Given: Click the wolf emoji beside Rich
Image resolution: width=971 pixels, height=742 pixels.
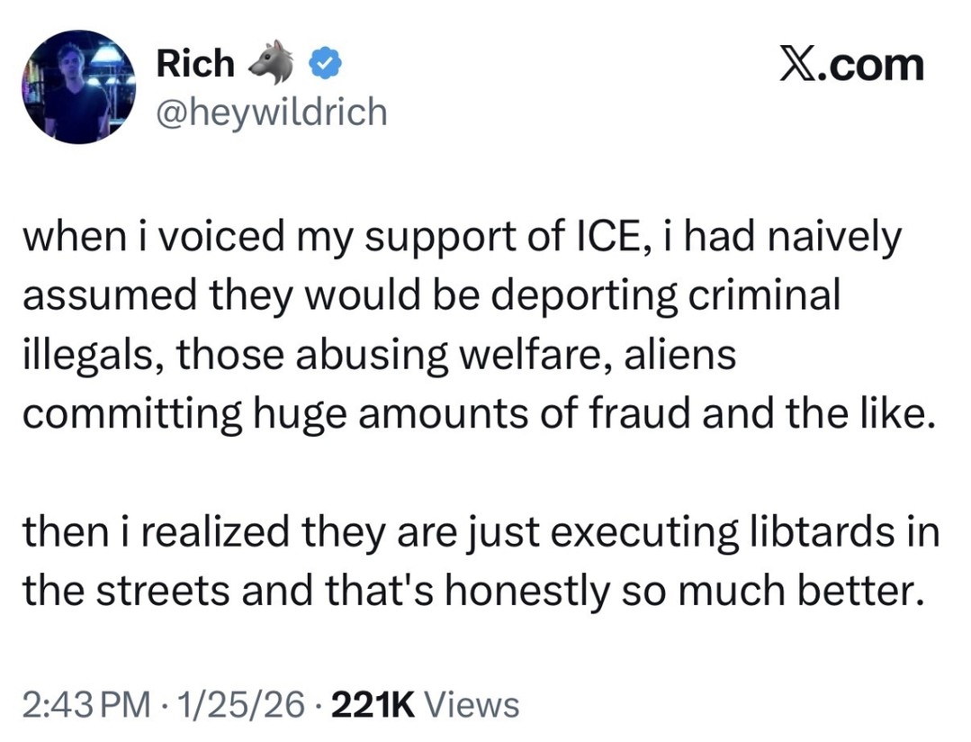Looking at the screenshot, I should (273, 61).
